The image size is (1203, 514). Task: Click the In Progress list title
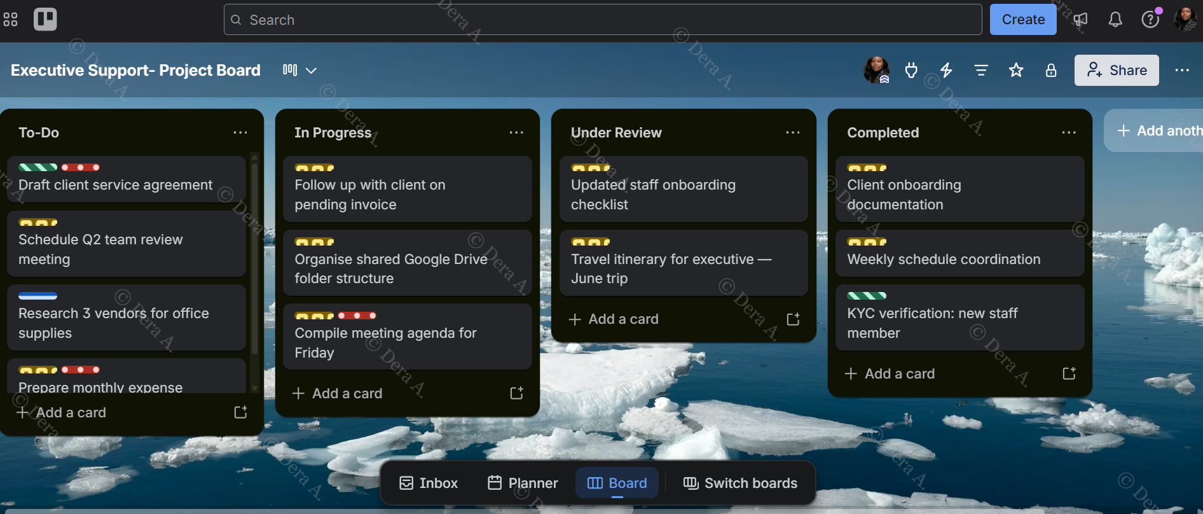(333, 132)
